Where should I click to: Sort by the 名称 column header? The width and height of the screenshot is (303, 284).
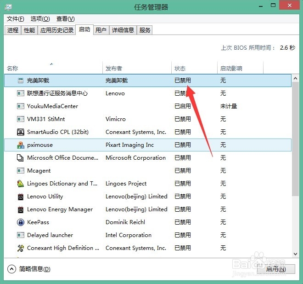[x=53, y=68]
